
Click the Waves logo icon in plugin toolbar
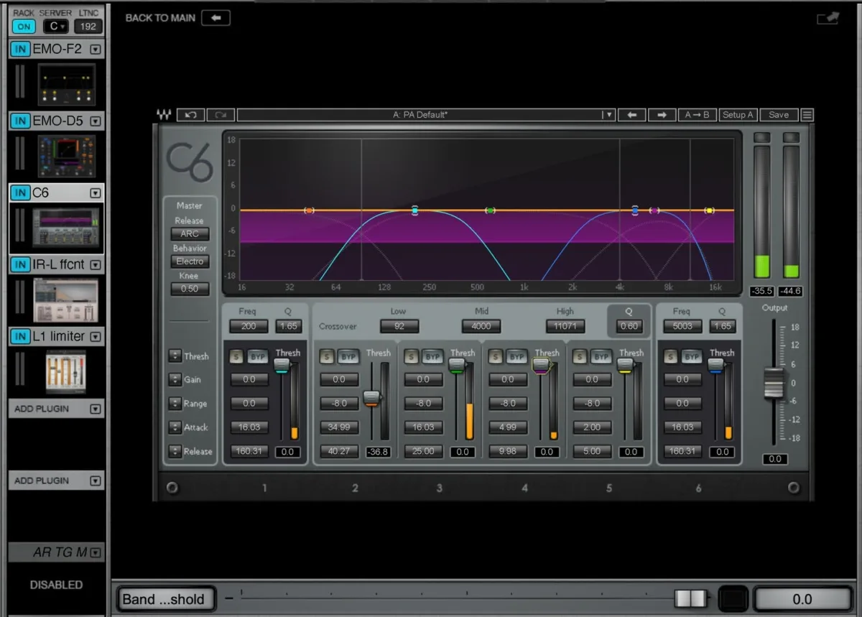pyautogui.click(x=164, y=114)
